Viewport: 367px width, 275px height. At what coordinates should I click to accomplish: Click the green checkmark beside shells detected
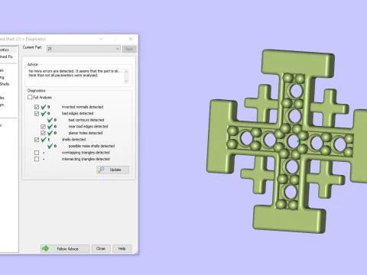[44, 140]
